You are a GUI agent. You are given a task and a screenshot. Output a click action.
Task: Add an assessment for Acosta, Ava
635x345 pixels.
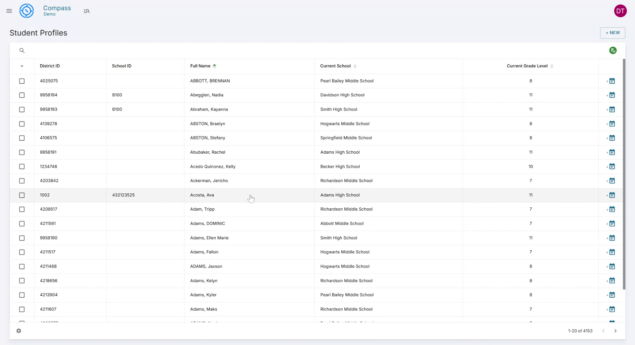point(611,195)
